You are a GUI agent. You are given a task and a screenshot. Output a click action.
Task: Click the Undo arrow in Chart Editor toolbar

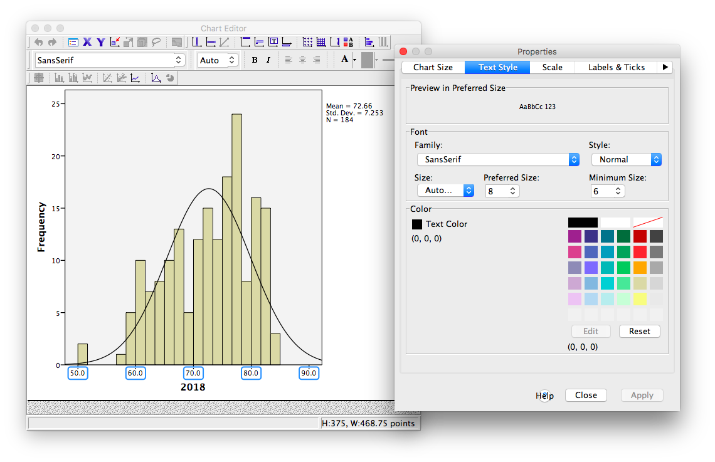[39, 43]
